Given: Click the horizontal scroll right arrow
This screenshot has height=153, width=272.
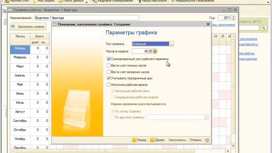Looking at the screenshot, I should tap(228, 151).
